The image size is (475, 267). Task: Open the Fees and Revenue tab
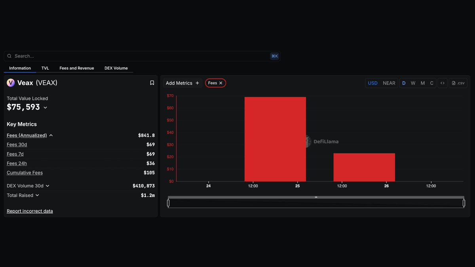pyautogui.click(x=77, y=68)
